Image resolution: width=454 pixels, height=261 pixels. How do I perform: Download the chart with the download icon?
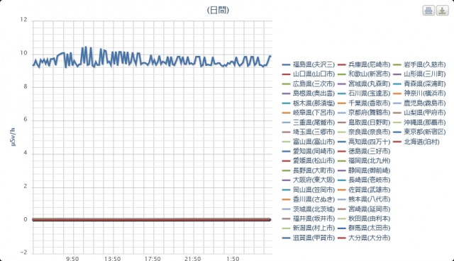click(443, 11)
